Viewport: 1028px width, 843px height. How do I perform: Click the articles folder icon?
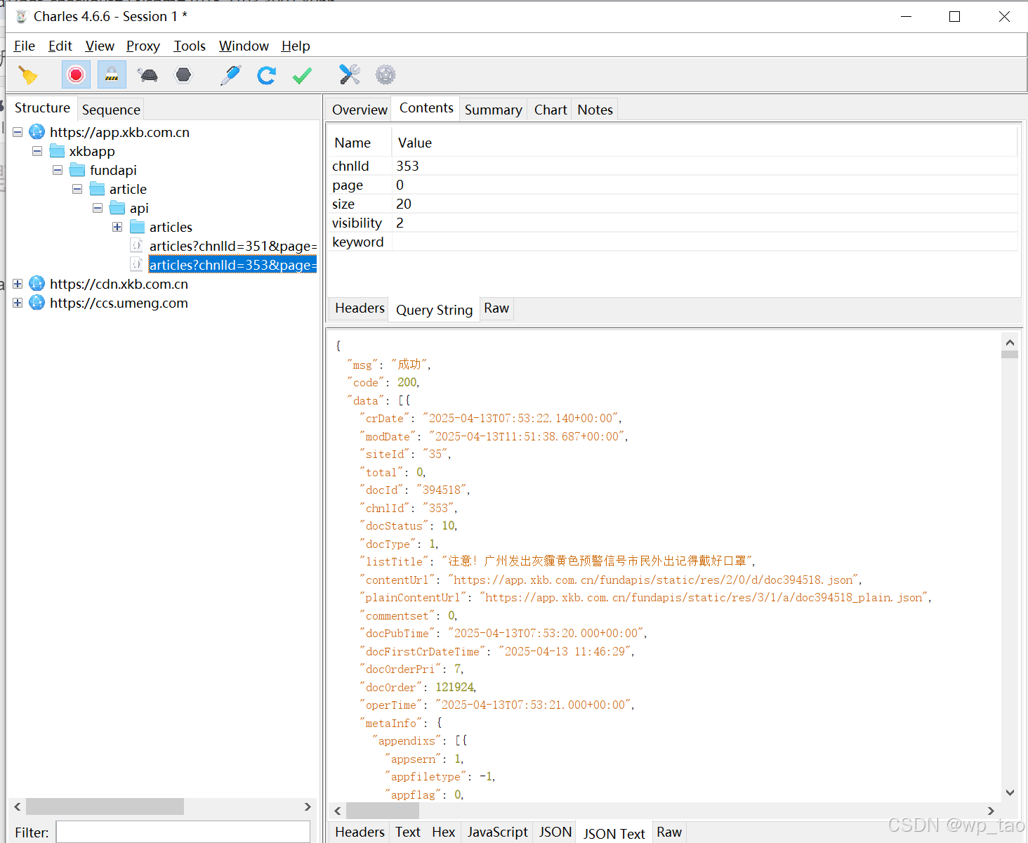(x=138, y=227)
